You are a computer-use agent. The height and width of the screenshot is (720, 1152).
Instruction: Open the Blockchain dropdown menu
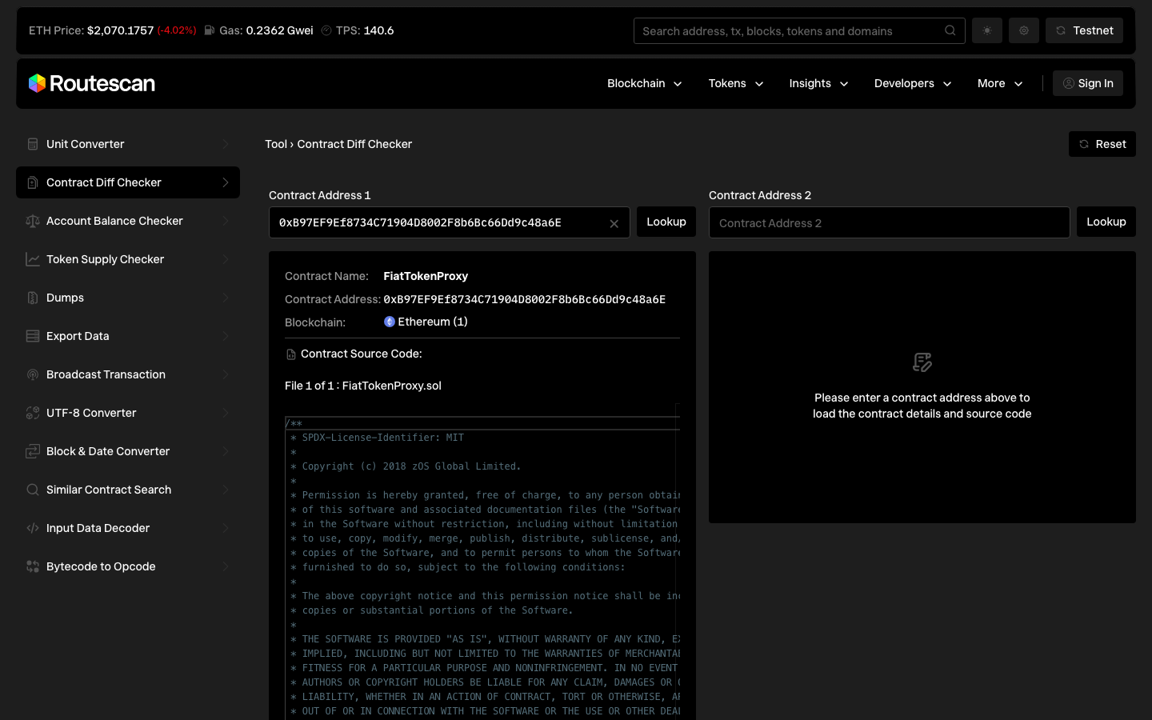[x=645, y=83]
